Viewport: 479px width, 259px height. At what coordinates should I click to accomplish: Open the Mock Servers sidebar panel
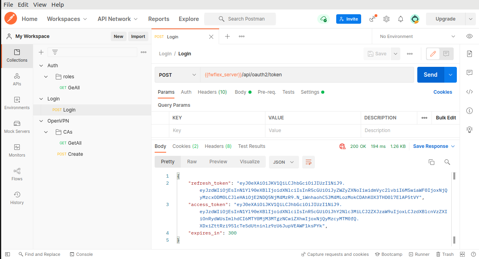click(17, 127)
